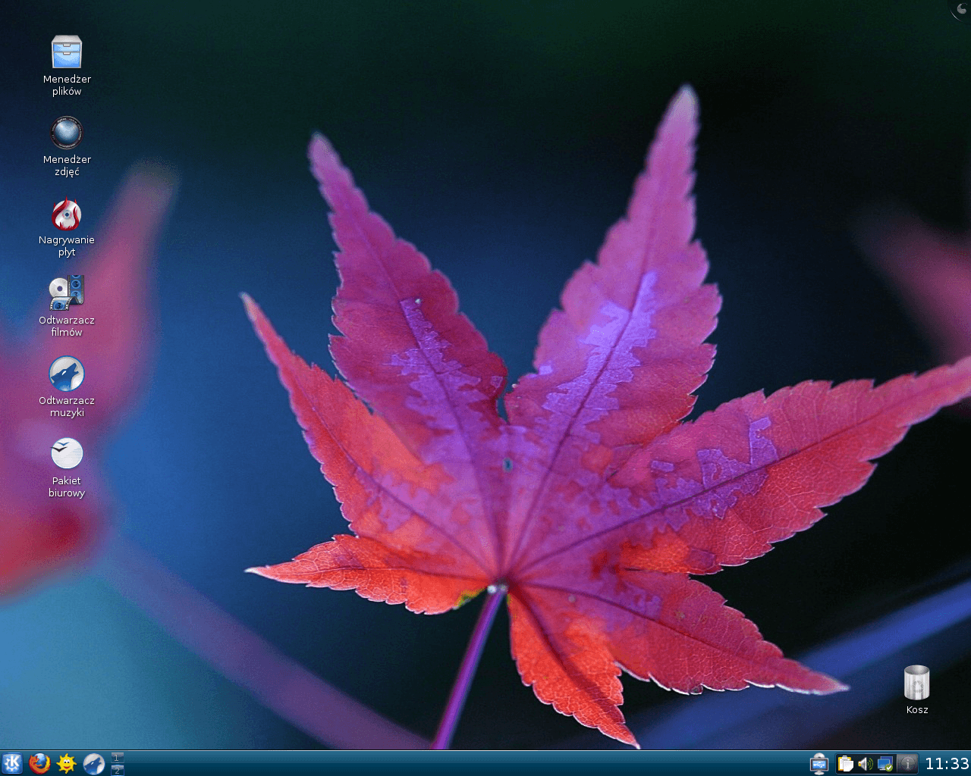Launch Menedżer zdjęć photo manager icon
Viewport: 971px width, 776px height.
tap(67, 133)
